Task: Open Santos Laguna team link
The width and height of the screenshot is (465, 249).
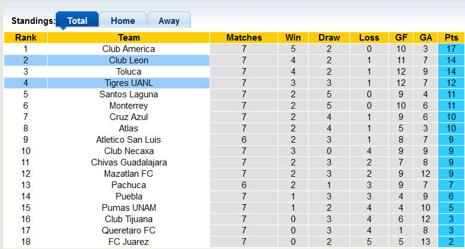Action: [x=129, y=94]
